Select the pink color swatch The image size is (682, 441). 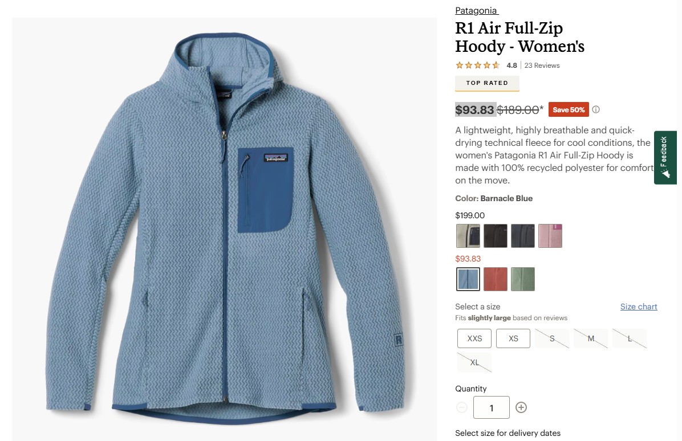550,236
